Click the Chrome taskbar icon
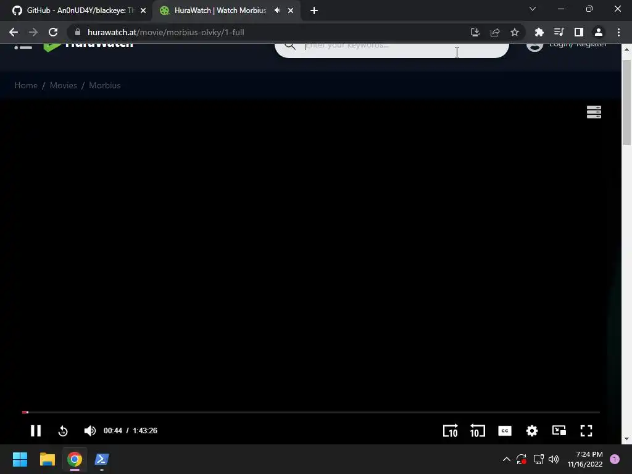Screen dimensions: 632x474 75,459
